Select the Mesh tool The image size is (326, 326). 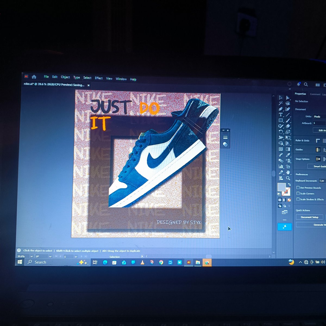point(281,149)
